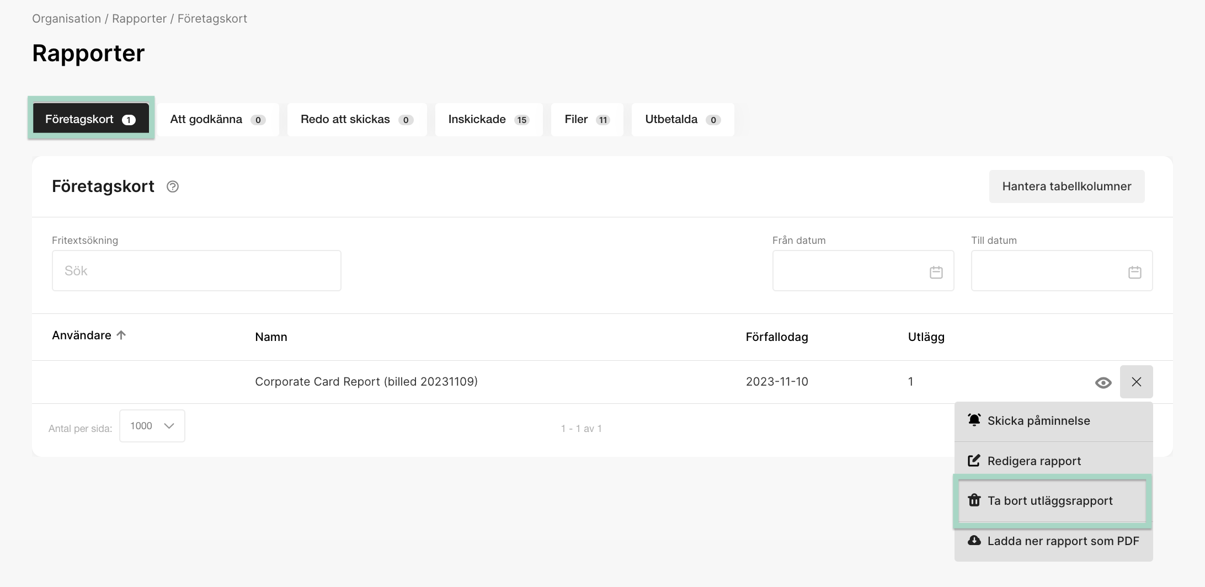Click the Företagskort breadcrumb item

pyautogui.click(x=212, y=19)
